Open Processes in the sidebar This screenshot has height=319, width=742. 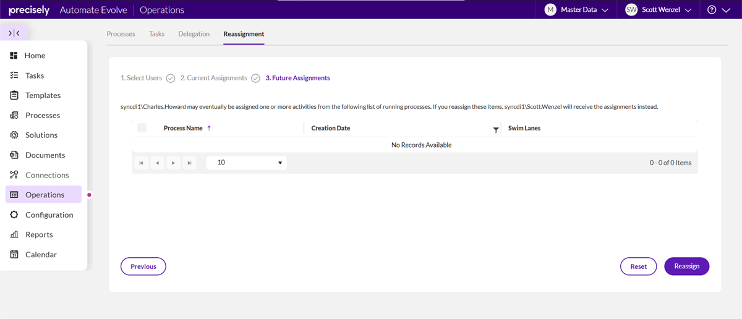(43, 115)
